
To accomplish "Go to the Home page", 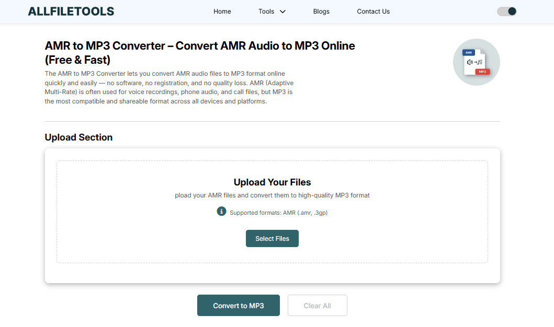I will coord(222,11).
